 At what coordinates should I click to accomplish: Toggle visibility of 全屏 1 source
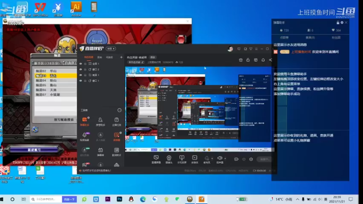81,63
